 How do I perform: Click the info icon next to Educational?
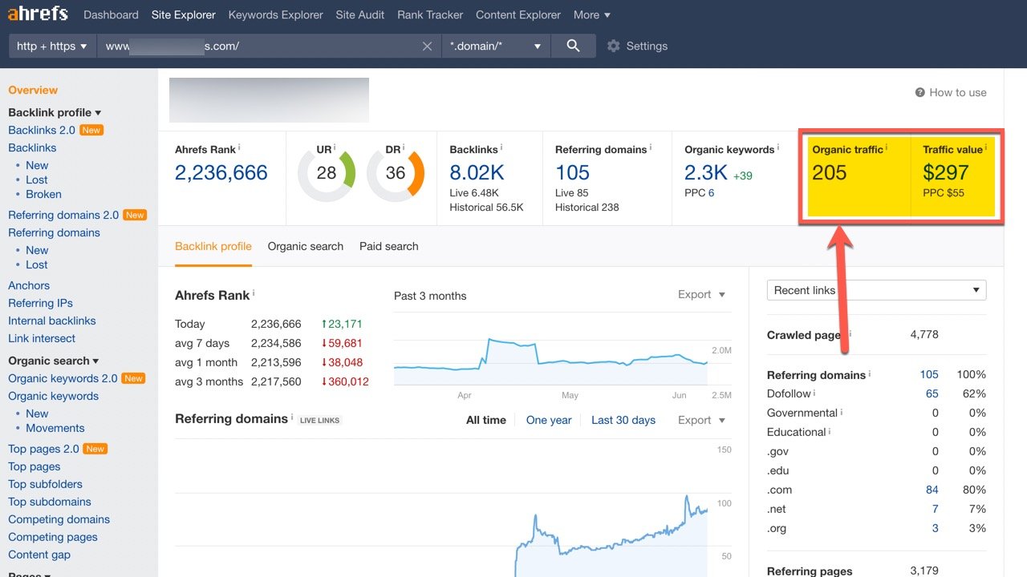tap(830, 431)
